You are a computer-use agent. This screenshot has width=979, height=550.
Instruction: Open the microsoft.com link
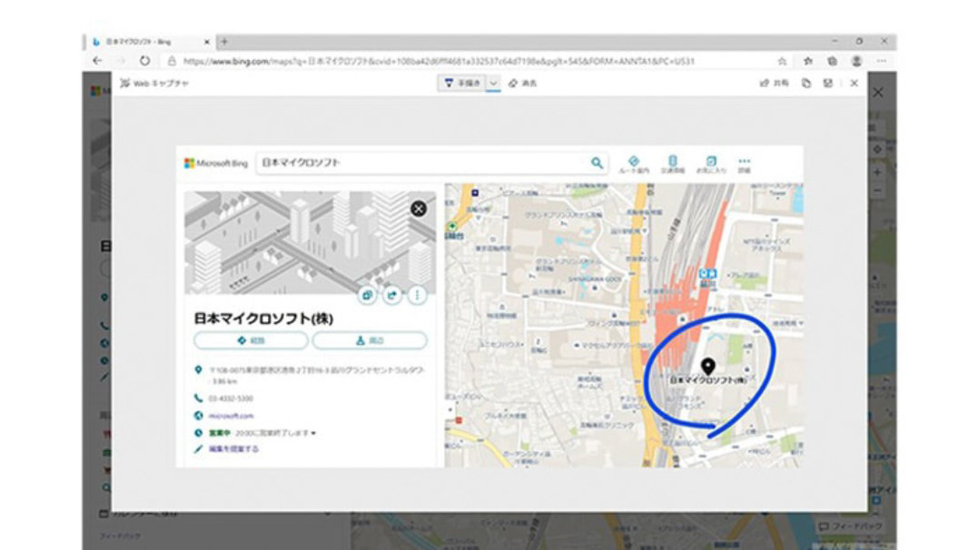(231, 416)
